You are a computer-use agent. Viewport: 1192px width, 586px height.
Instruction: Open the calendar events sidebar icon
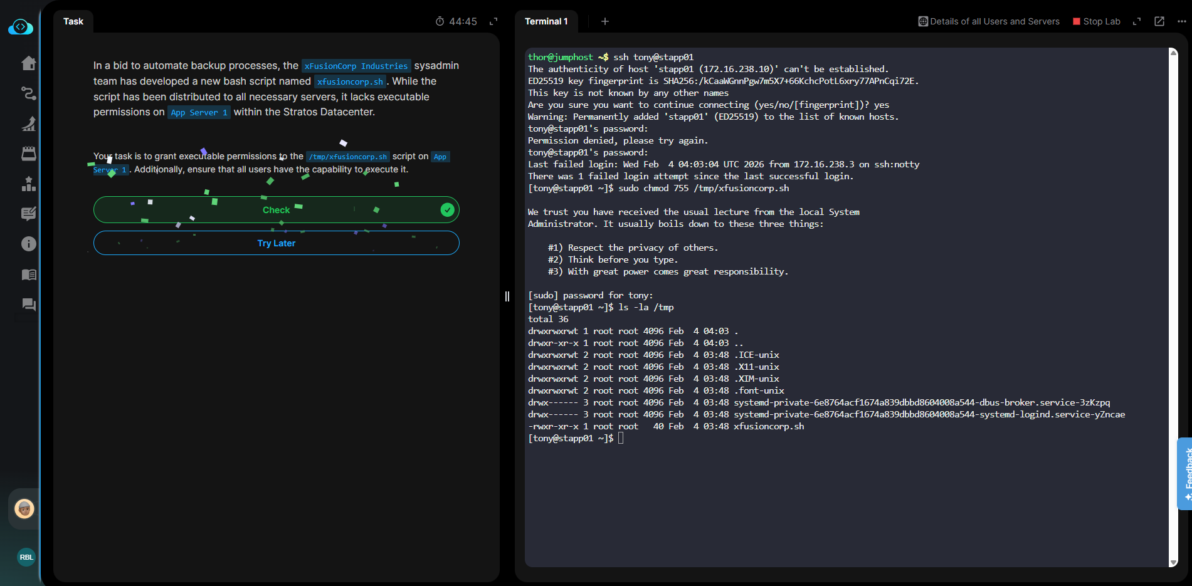click(x=29, y=154)
